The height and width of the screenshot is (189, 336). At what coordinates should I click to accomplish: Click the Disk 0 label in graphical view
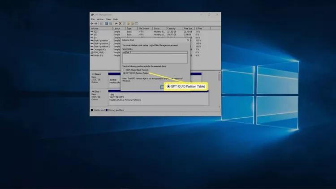tap(96, 74)
